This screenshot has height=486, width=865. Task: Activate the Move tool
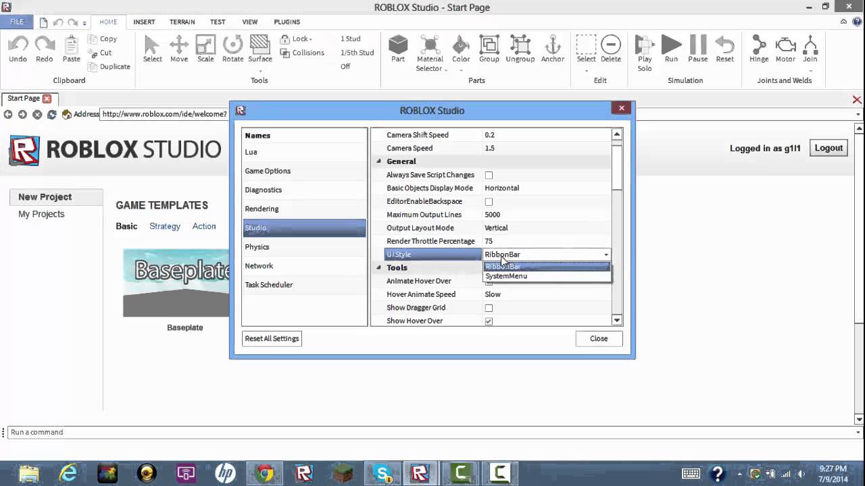pyautogui.click(x=179, y=45)
